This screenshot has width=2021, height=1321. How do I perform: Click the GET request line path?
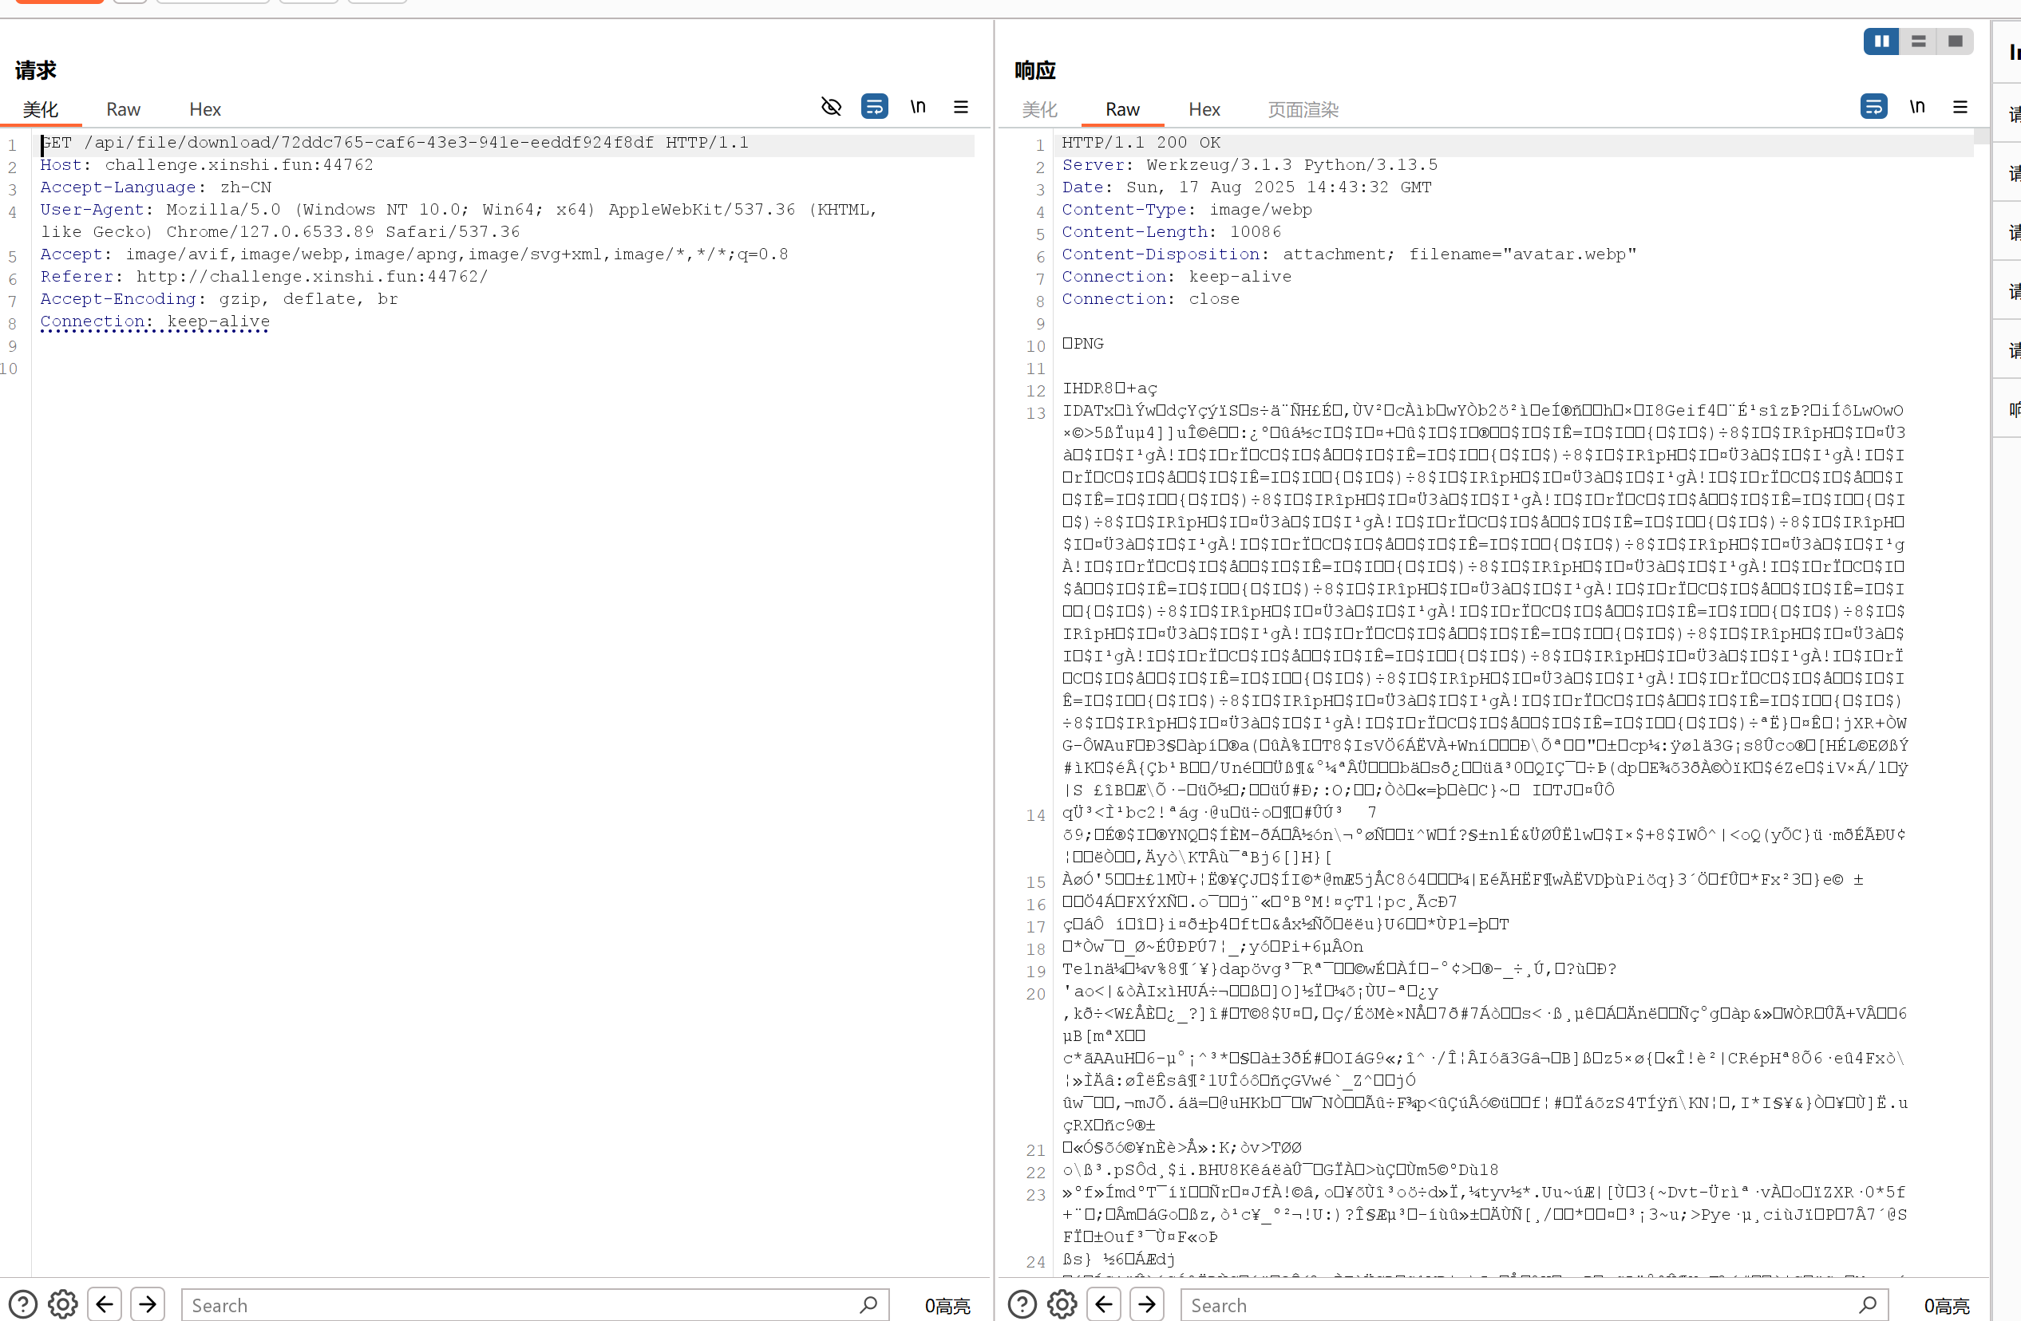click(370, 143)
